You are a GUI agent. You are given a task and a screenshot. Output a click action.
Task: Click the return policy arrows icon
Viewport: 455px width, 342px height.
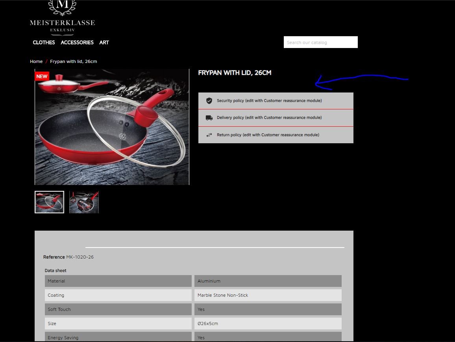tap(209, 135)
